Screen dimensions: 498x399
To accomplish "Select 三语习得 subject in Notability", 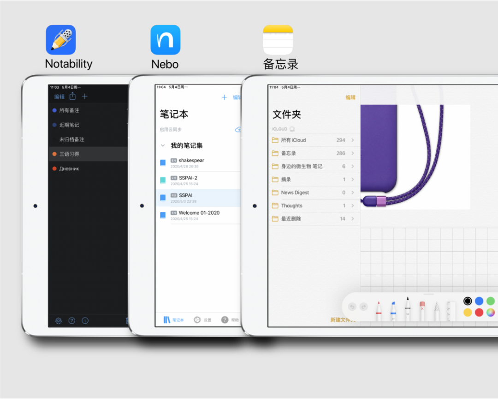I will click(x=88, y=154).
